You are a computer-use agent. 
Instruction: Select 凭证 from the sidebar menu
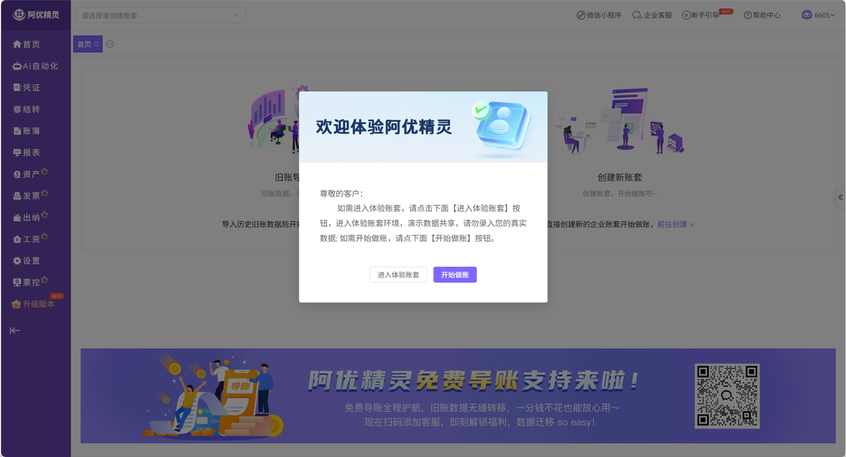(27, 88)
